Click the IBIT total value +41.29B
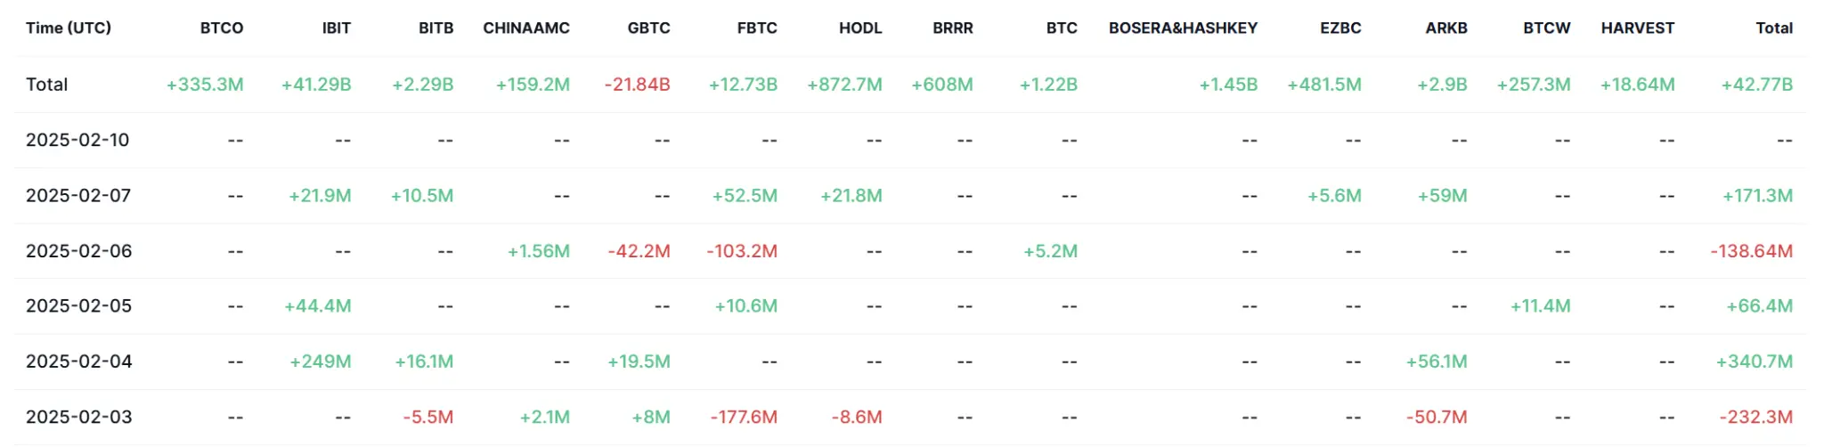 [x=316, y=85]
